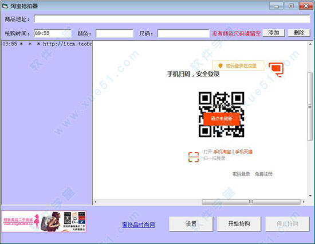Click the 扫一扫登录 text
315x244 pixels.
click(214, 158)
